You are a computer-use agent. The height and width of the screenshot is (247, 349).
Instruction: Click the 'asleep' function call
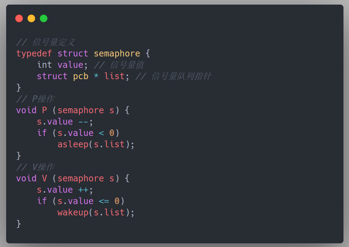(73, 144)
